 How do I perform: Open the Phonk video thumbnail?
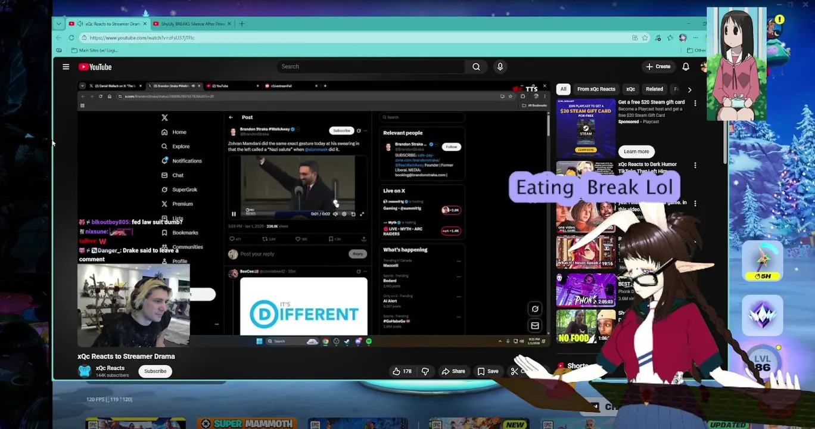586,290
